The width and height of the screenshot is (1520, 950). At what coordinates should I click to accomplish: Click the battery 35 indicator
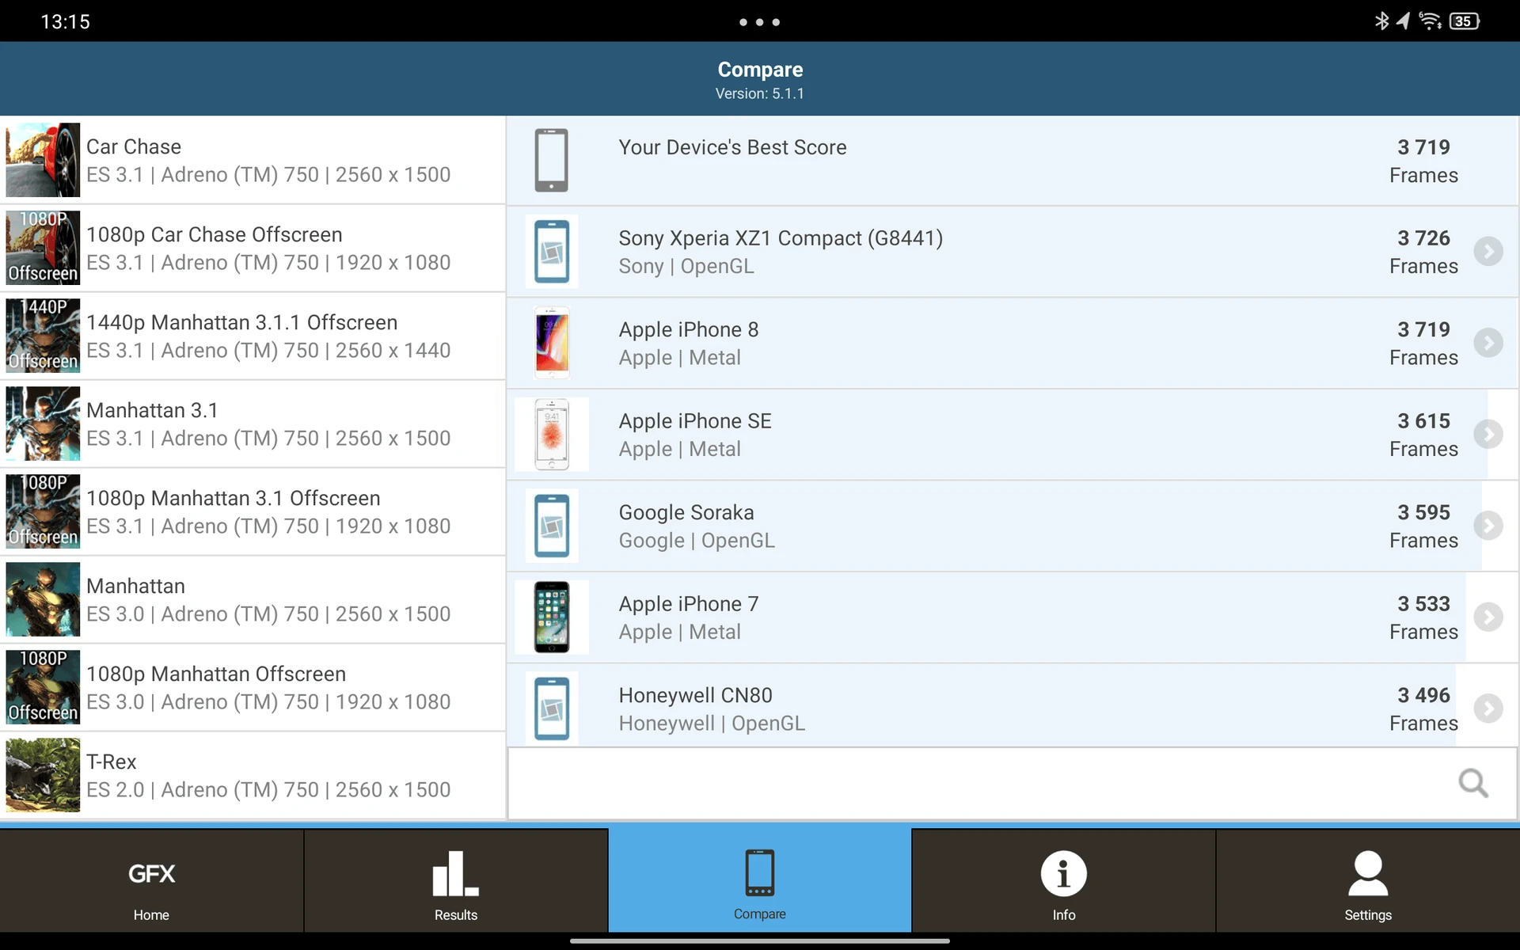(1464, 21)
